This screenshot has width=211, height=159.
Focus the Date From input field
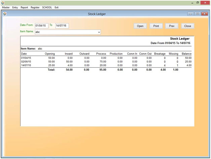41,26
